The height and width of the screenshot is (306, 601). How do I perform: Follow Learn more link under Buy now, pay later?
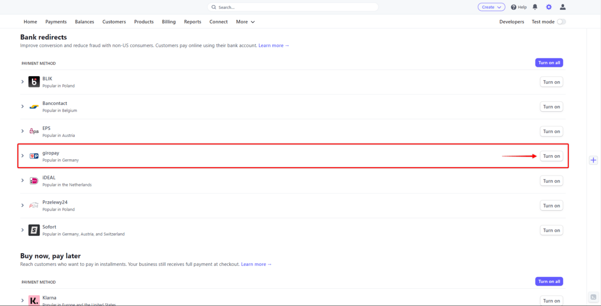tap(257, 264)
